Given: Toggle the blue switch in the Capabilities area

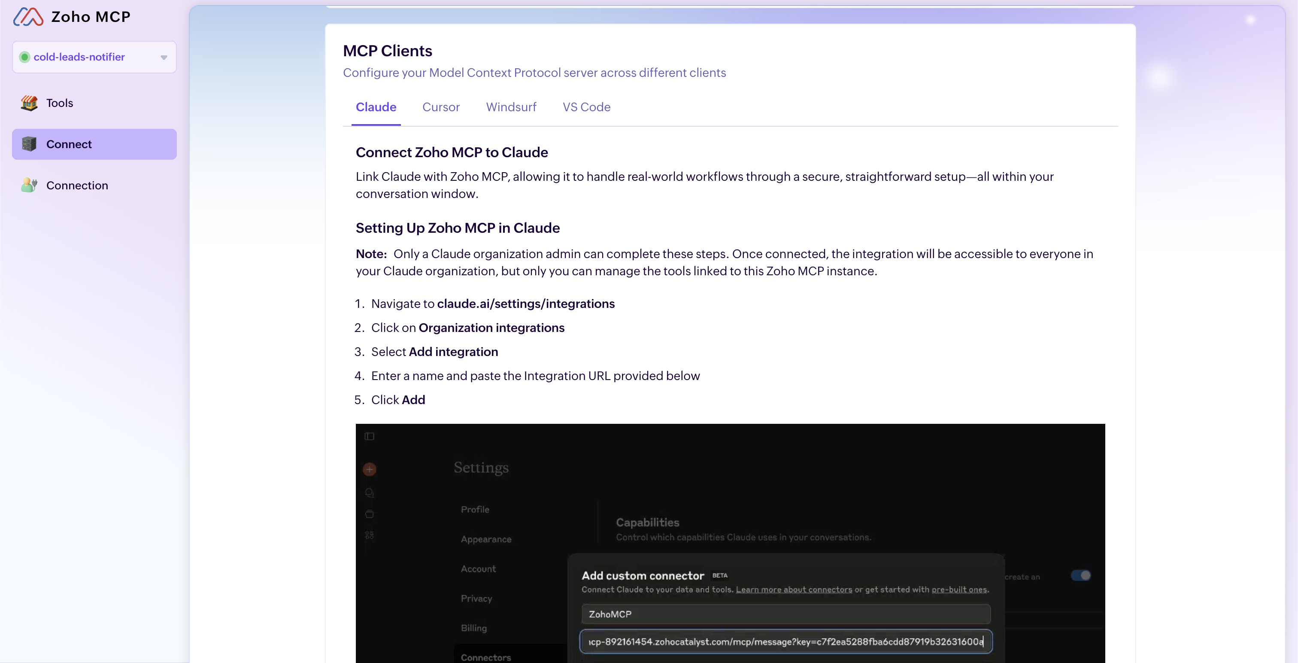Looking at the screenshot, I should 1080,575.
